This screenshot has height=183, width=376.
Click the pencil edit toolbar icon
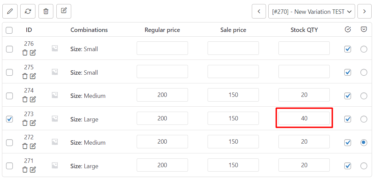pos(10,11)
